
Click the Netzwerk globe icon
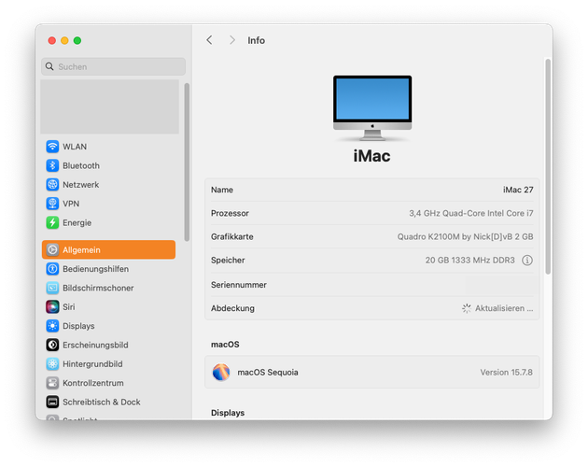tap(52, 185)
